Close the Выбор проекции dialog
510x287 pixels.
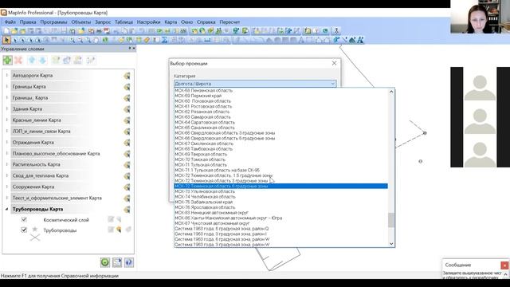tap(334, 63)
